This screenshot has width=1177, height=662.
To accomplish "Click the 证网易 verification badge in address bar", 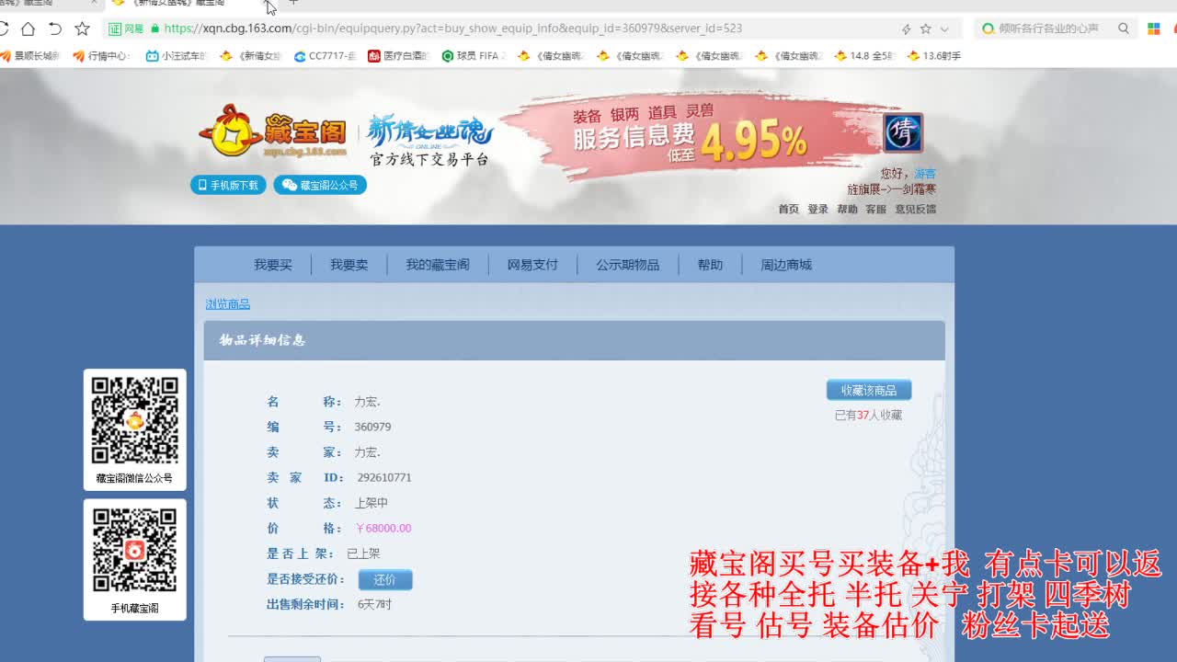I will [x=124, y=29].
